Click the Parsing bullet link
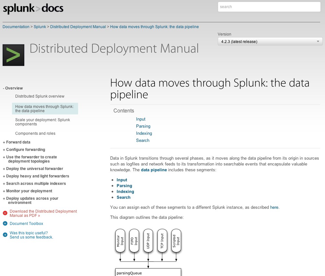325x276 pixels. tap(124, 186)
